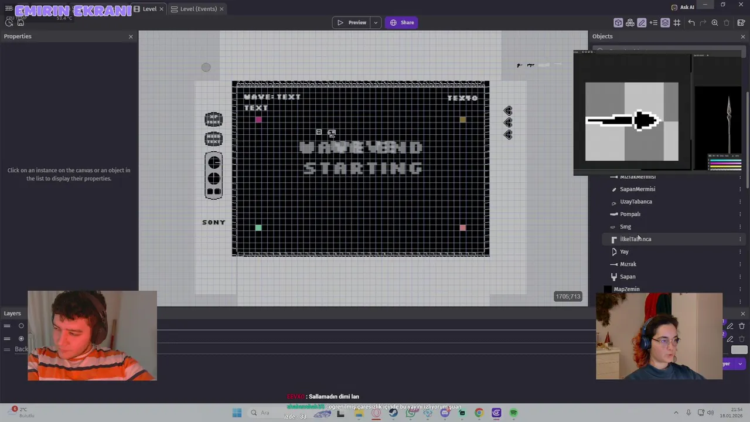Open the Yay three-dot menu

coord(740,251)
